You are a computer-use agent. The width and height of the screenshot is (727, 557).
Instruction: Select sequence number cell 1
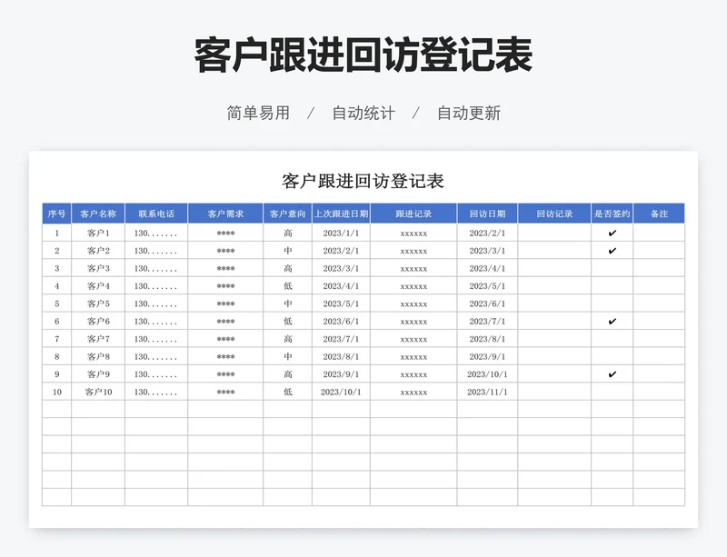56,233
